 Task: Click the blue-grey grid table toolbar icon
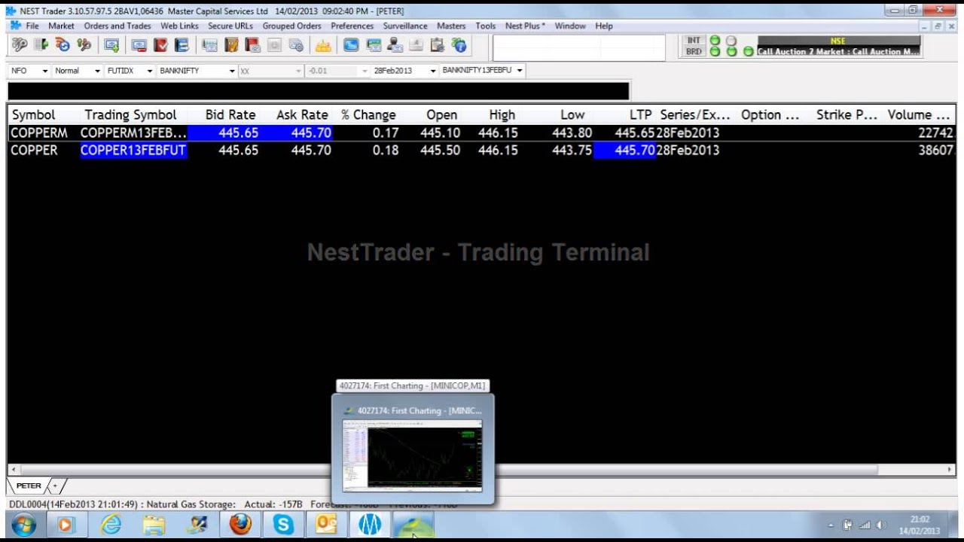209,45
